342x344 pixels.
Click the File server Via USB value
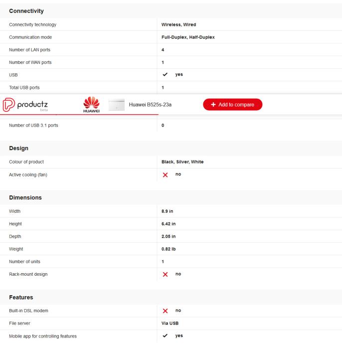[170, 323]
